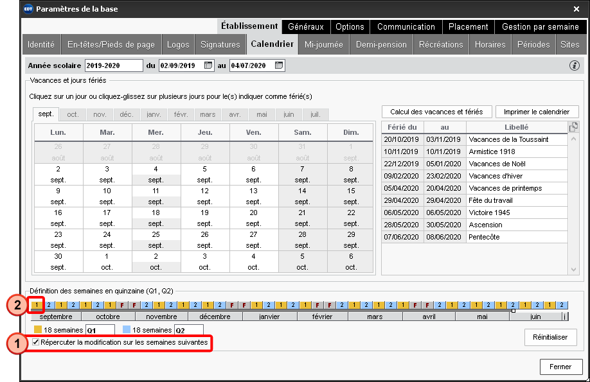Select the Ascension row
Image resolution: width=590 pixels, height=382 pixels.
(474, 225)
